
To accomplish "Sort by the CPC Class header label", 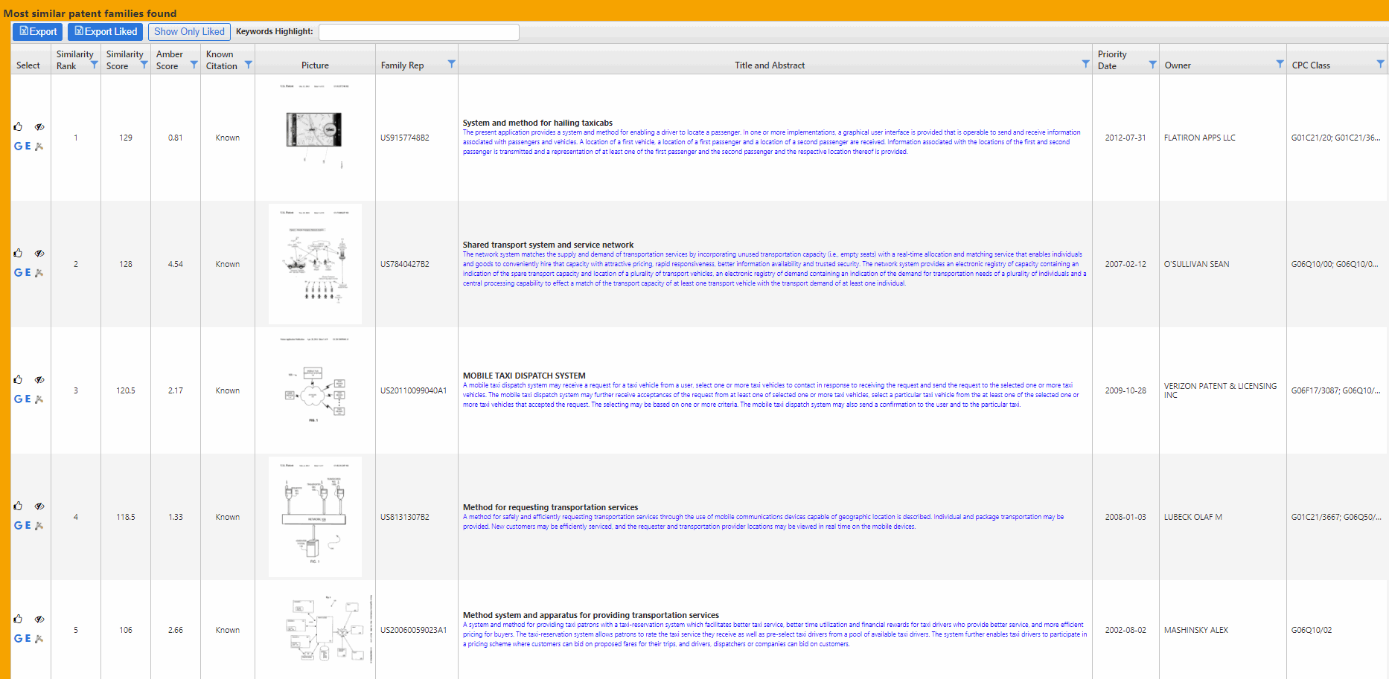I will [x=1311, y=65].
